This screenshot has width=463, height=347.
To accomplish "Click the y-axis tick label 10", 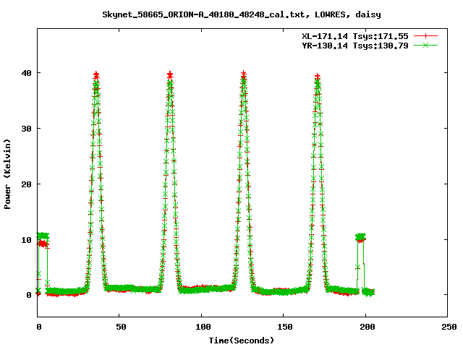I will [27, 240].
